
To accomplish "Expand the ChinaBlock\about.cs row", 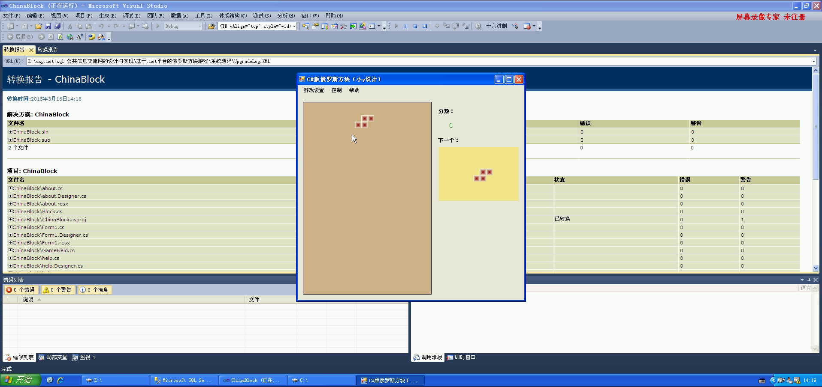I will point(10,188).
